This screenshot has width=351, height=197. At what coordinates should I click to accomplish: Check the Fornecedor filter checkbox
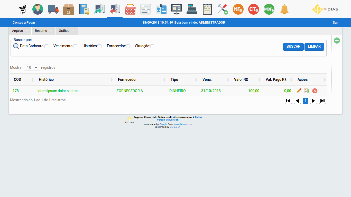click(128, 46)
